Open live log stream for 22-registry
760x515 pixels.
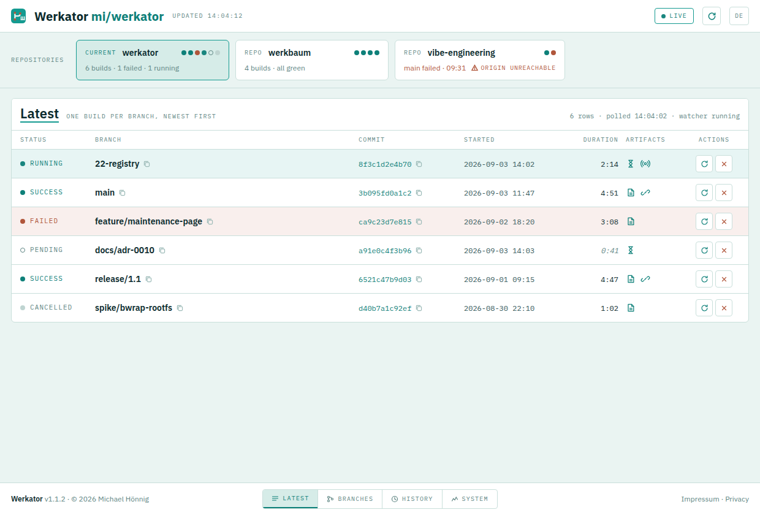click(645, 164)
